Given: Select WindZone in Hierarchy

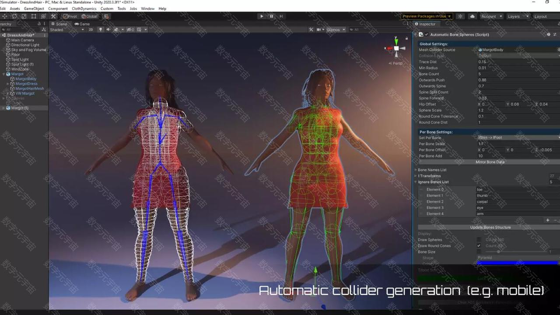Looking at the screenshot, I should [x=20, y=69].
